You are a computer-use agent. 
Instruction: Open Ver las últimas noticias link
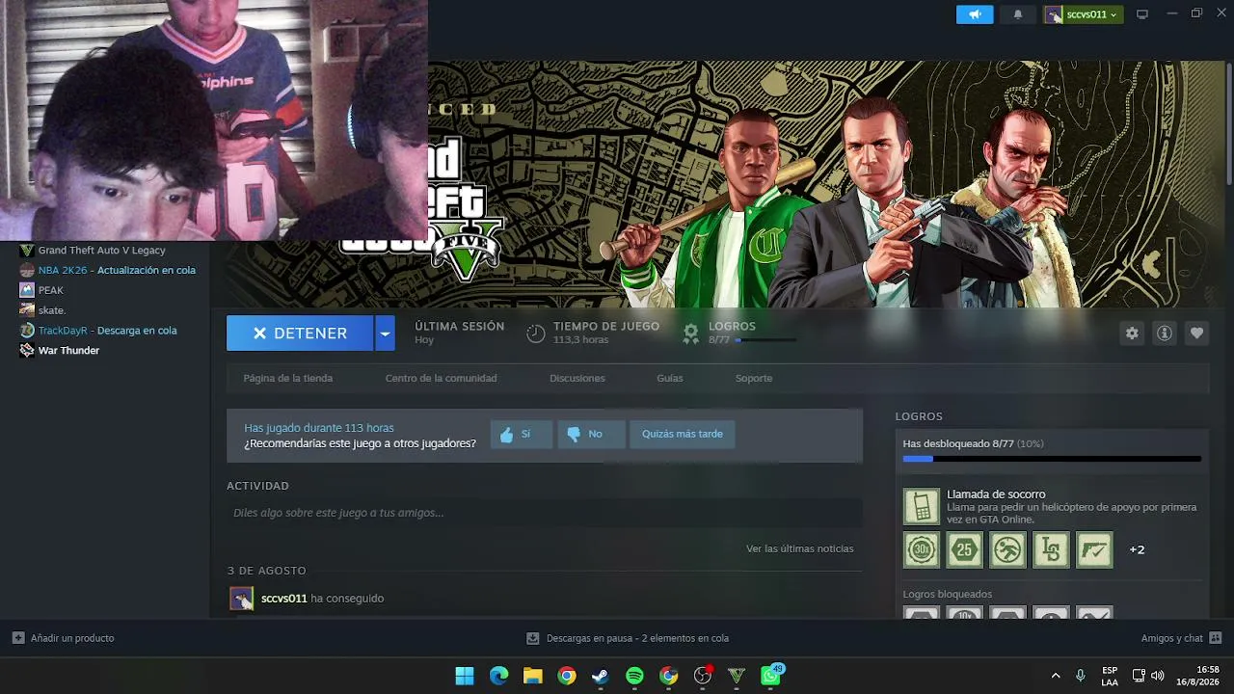point(800,548)
